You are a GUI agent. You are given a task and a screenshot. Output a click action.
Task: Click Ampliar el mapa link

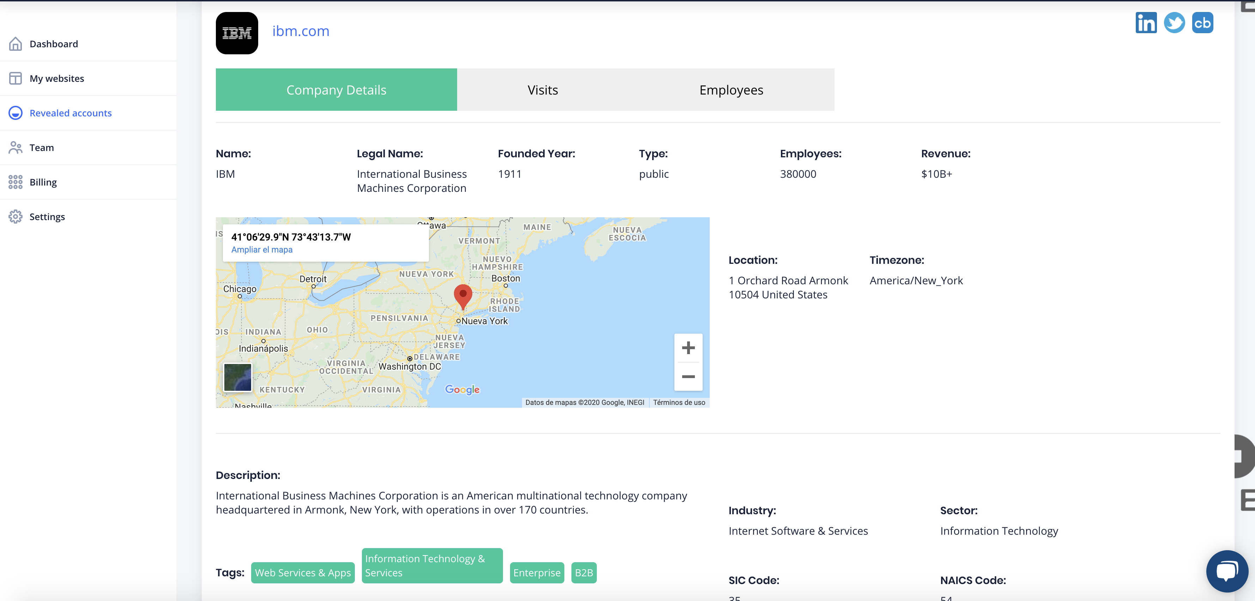pos(262,249)
